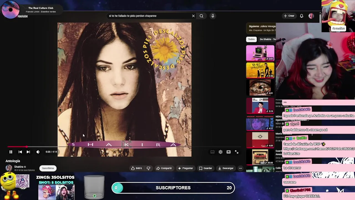Image resolution: width=355 pixels, height=200 pixels.
Task: Open the Crear menu
Action: [x=289, y=16]
